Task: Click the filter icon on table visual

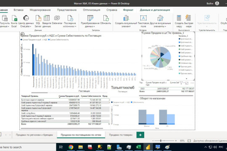Action: pos(181,83)
